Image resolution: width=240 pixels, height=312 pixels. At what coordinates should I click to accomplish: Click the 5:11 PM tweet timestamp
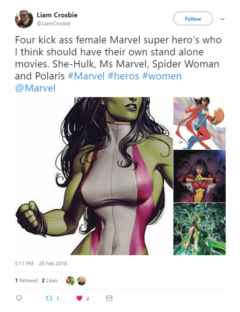(41, 264)
